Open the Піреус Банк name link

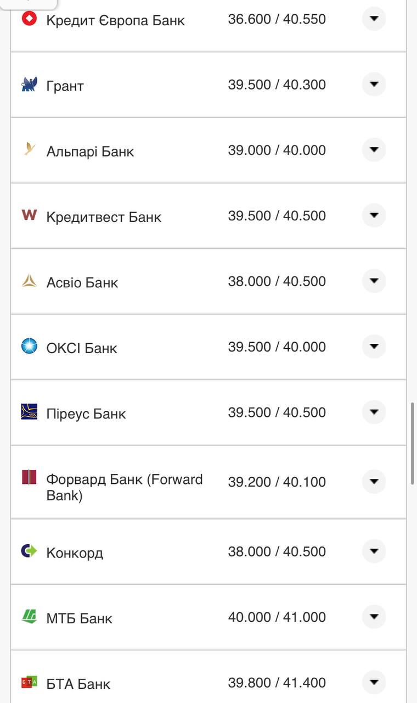click(86, 414)
